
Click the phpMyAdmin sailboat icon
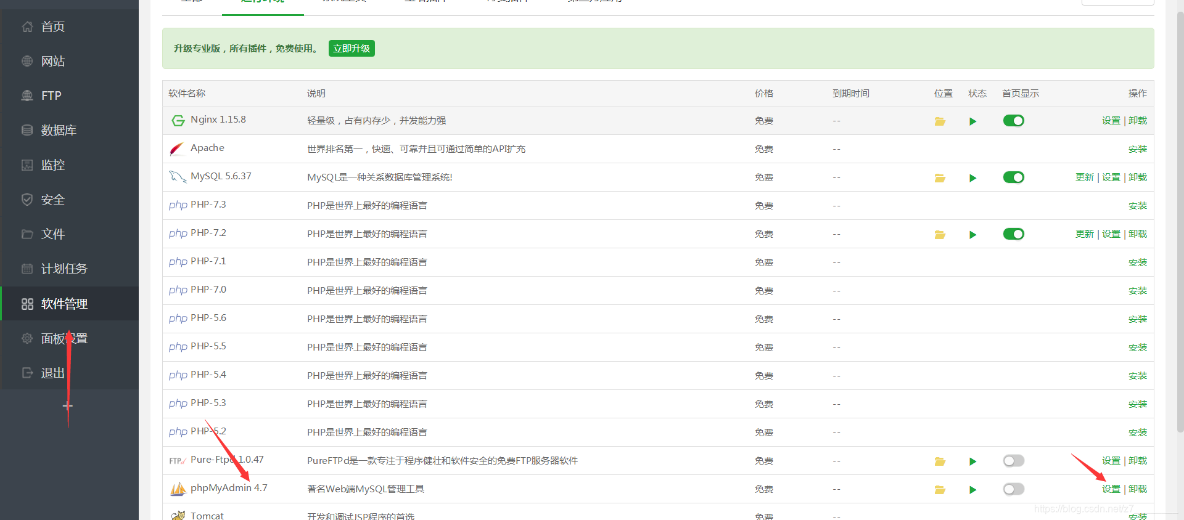point(178,489)
